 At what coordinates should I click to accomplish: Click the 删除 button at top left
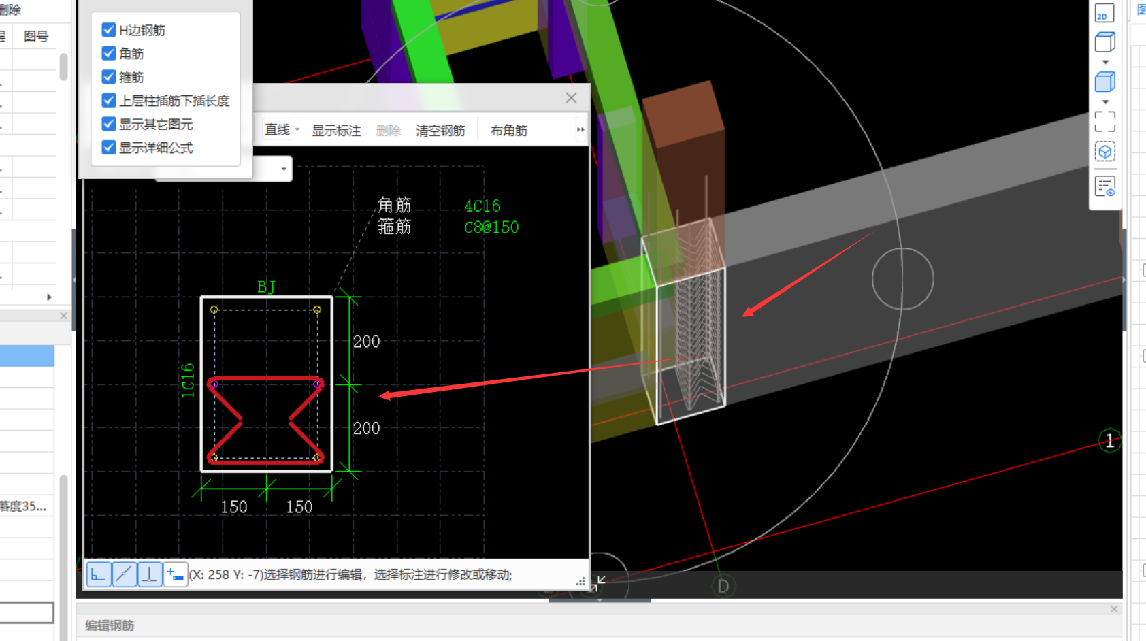pos(10,10)
